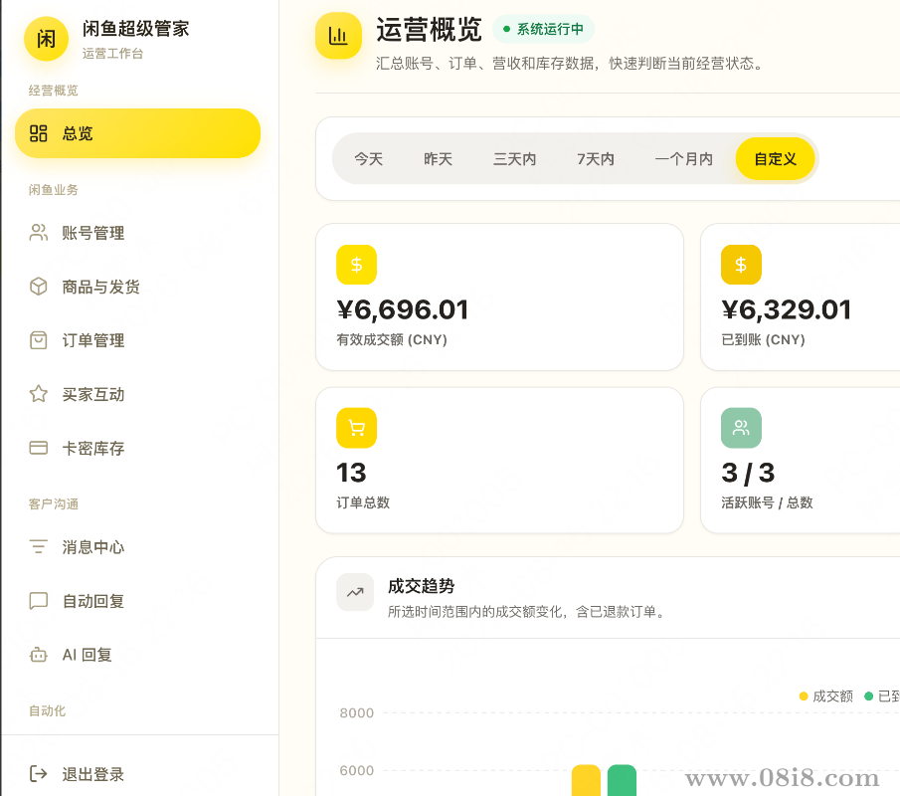Click the 3 / 3 accounts value
Viewport: 900px width, 796px height.
[x=748, y=474]
